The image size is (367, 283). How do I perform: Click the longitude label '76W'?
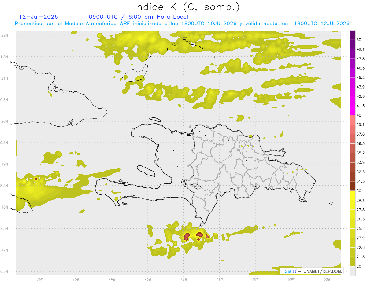(x=40, y=279)
